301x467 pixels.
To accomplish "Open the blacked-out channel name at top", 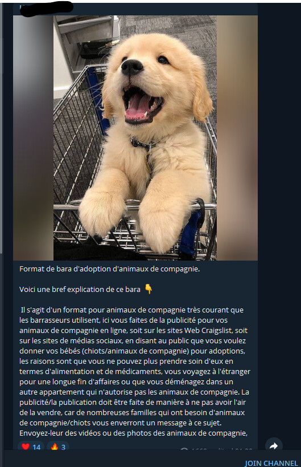I will coord(46,8).
